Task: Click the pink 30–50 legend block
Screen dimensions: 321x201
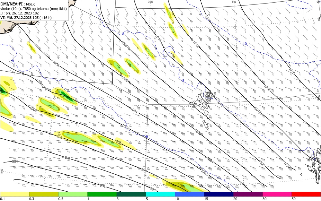Action: point(277,194)
